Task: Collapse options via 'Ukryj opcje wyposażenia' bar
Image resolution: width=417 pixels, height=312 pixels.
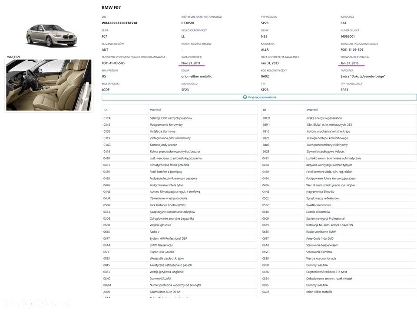Action: point(259,97)
